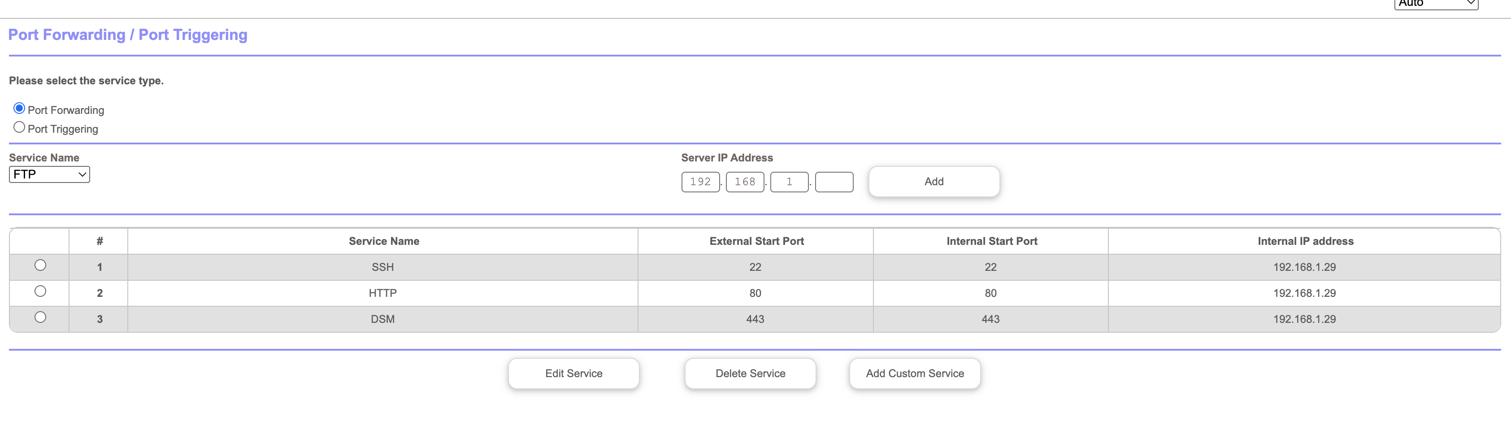The width and height of the screenshot is (1511, 426).
Task: Click the empty last IP octet field
Action: (834, 182)
